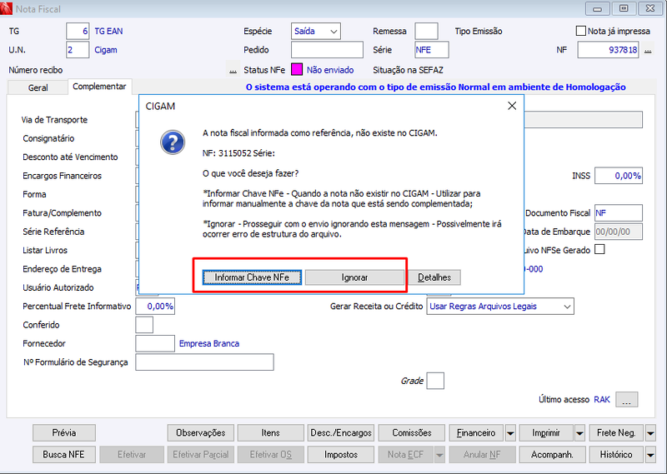This screenshot has height=474, width=667.
Task: Click the Anular NF button
Action: coord(483,455)
